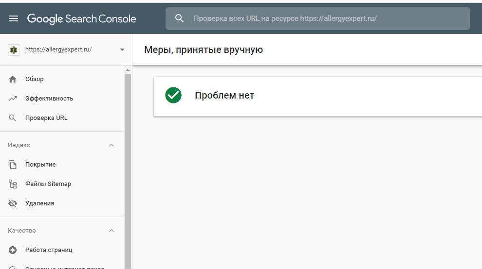This screenshot has width=482, height=269.
Task: Click the search magnifier icon in URL bar
Action: click(x=180, y=18)
